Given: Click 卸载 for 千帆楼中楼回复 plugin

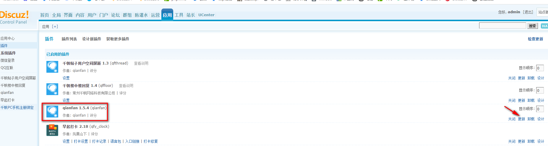Looking at the screenshot, I should pyautogui.click(x=531, y=100).
